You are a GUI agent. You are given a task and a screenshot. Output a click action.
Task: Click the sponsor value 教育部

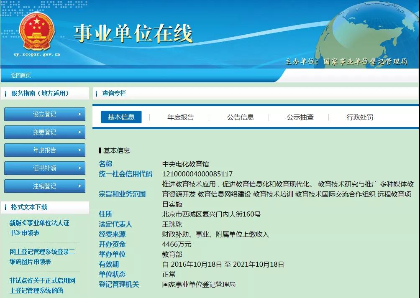click(172, 255)
